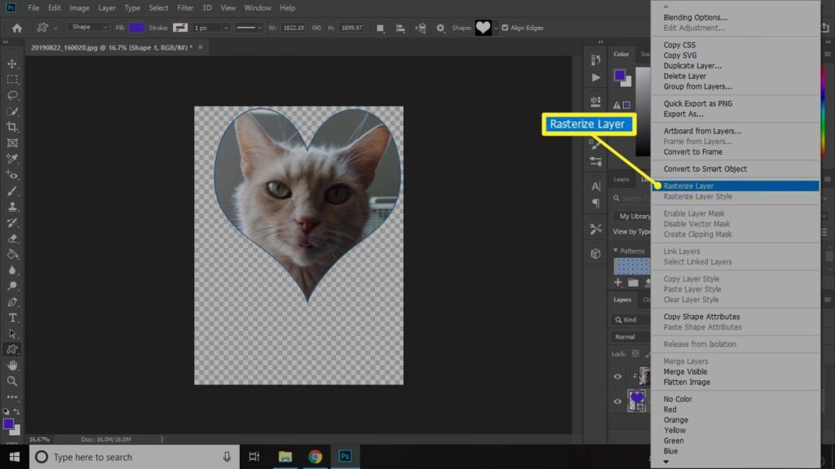The height and width of the screenshot is (469, 835).
Task: Select the Horizontal Type tool
Action: point(12,318)
